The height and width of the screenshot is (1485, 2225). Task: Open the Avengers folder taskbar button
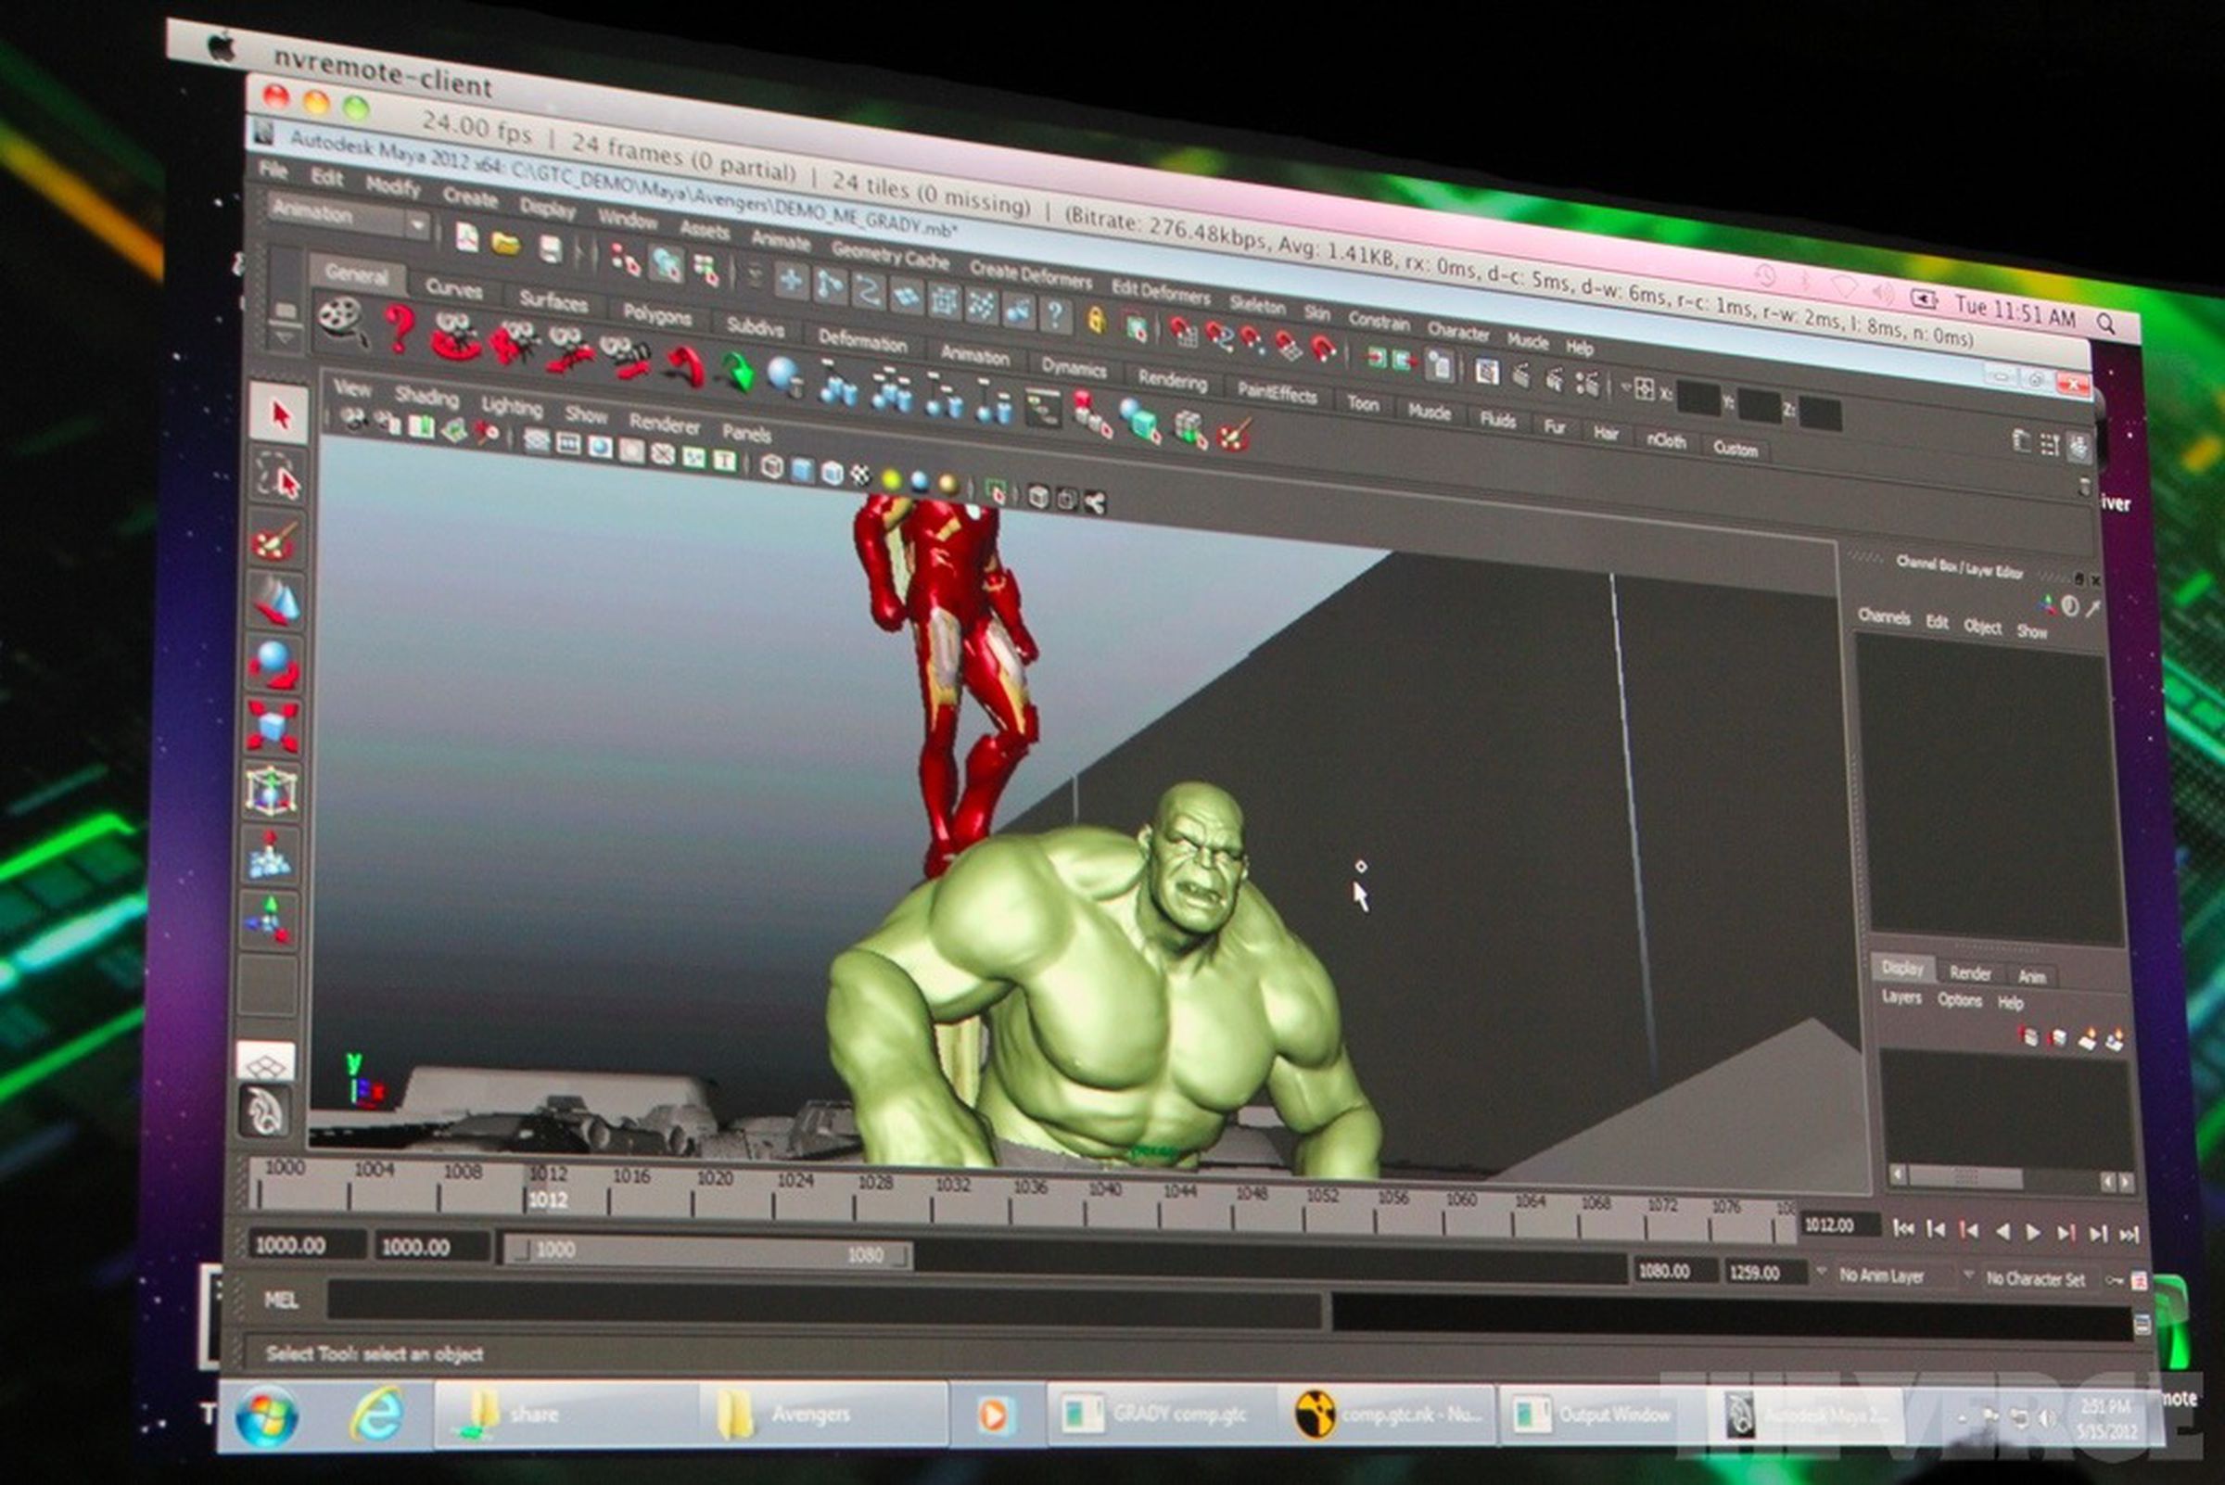823,1415
